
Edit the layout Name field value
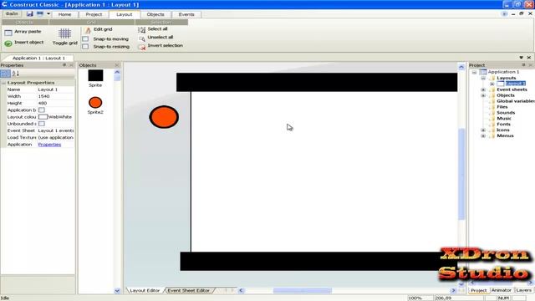[x=56, y=89]
